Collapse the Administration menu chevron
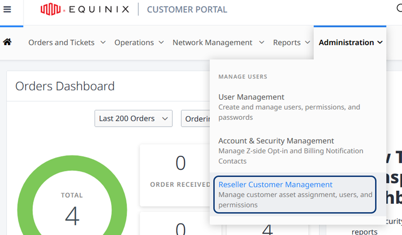This screenshot has height=235, width=402. [x=380, y=42]
